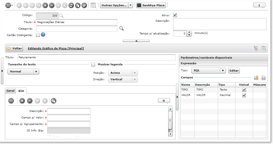Viewport: 273px width, 144px height.
Task: Toggle the left side panel expand arrow
Action: 2,71
